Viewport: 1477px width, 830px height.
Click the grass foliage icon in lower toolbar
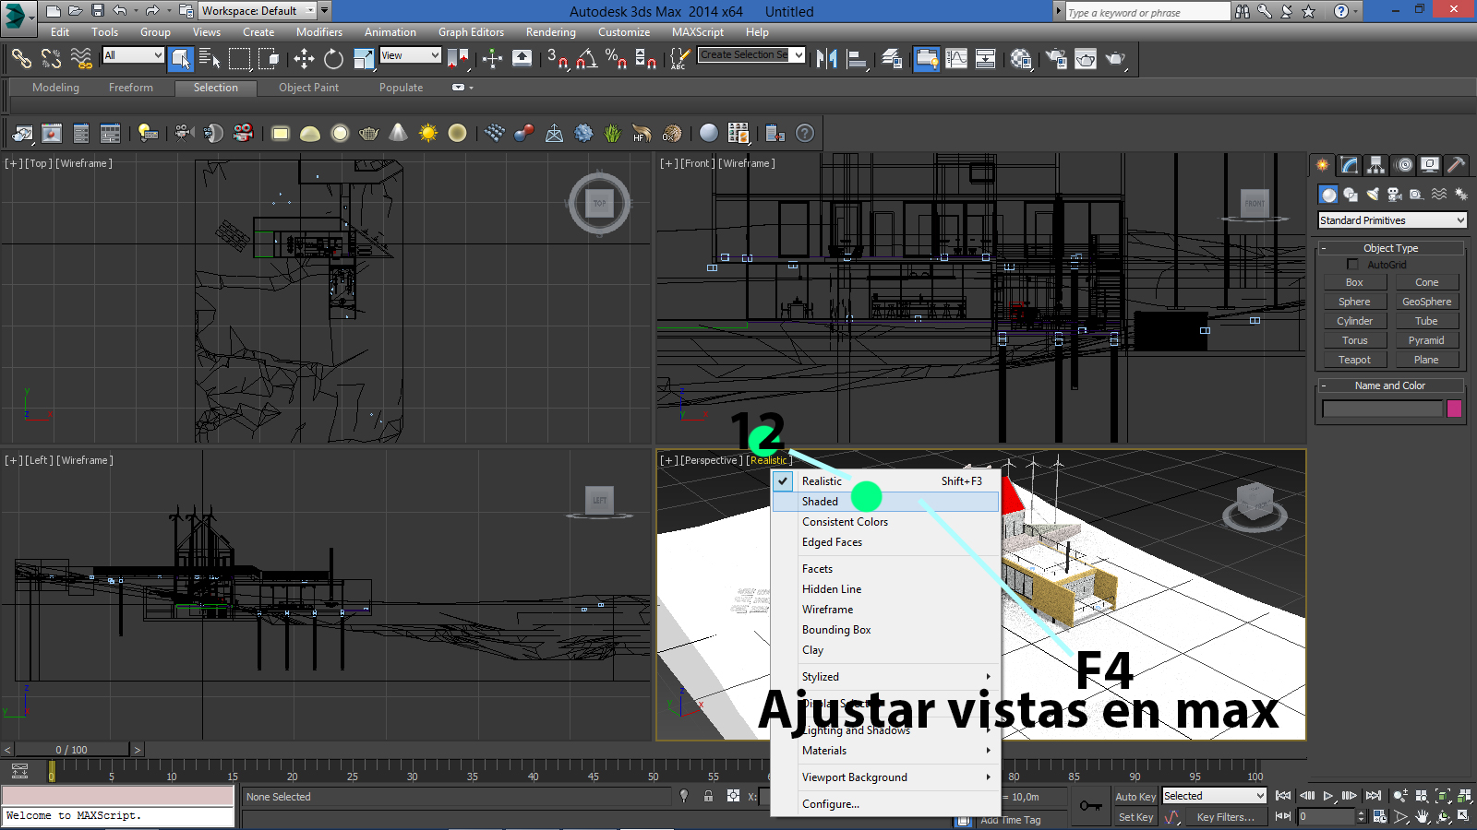coord(612,133)
